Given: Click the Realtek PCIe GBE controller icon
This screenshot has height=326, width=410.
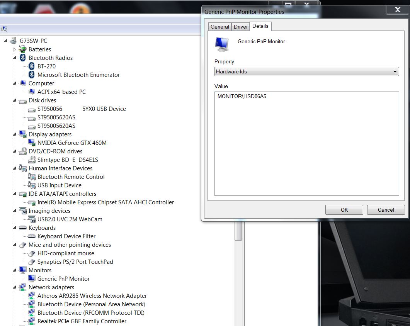Looking at the screenshot, I should (32, 321).
